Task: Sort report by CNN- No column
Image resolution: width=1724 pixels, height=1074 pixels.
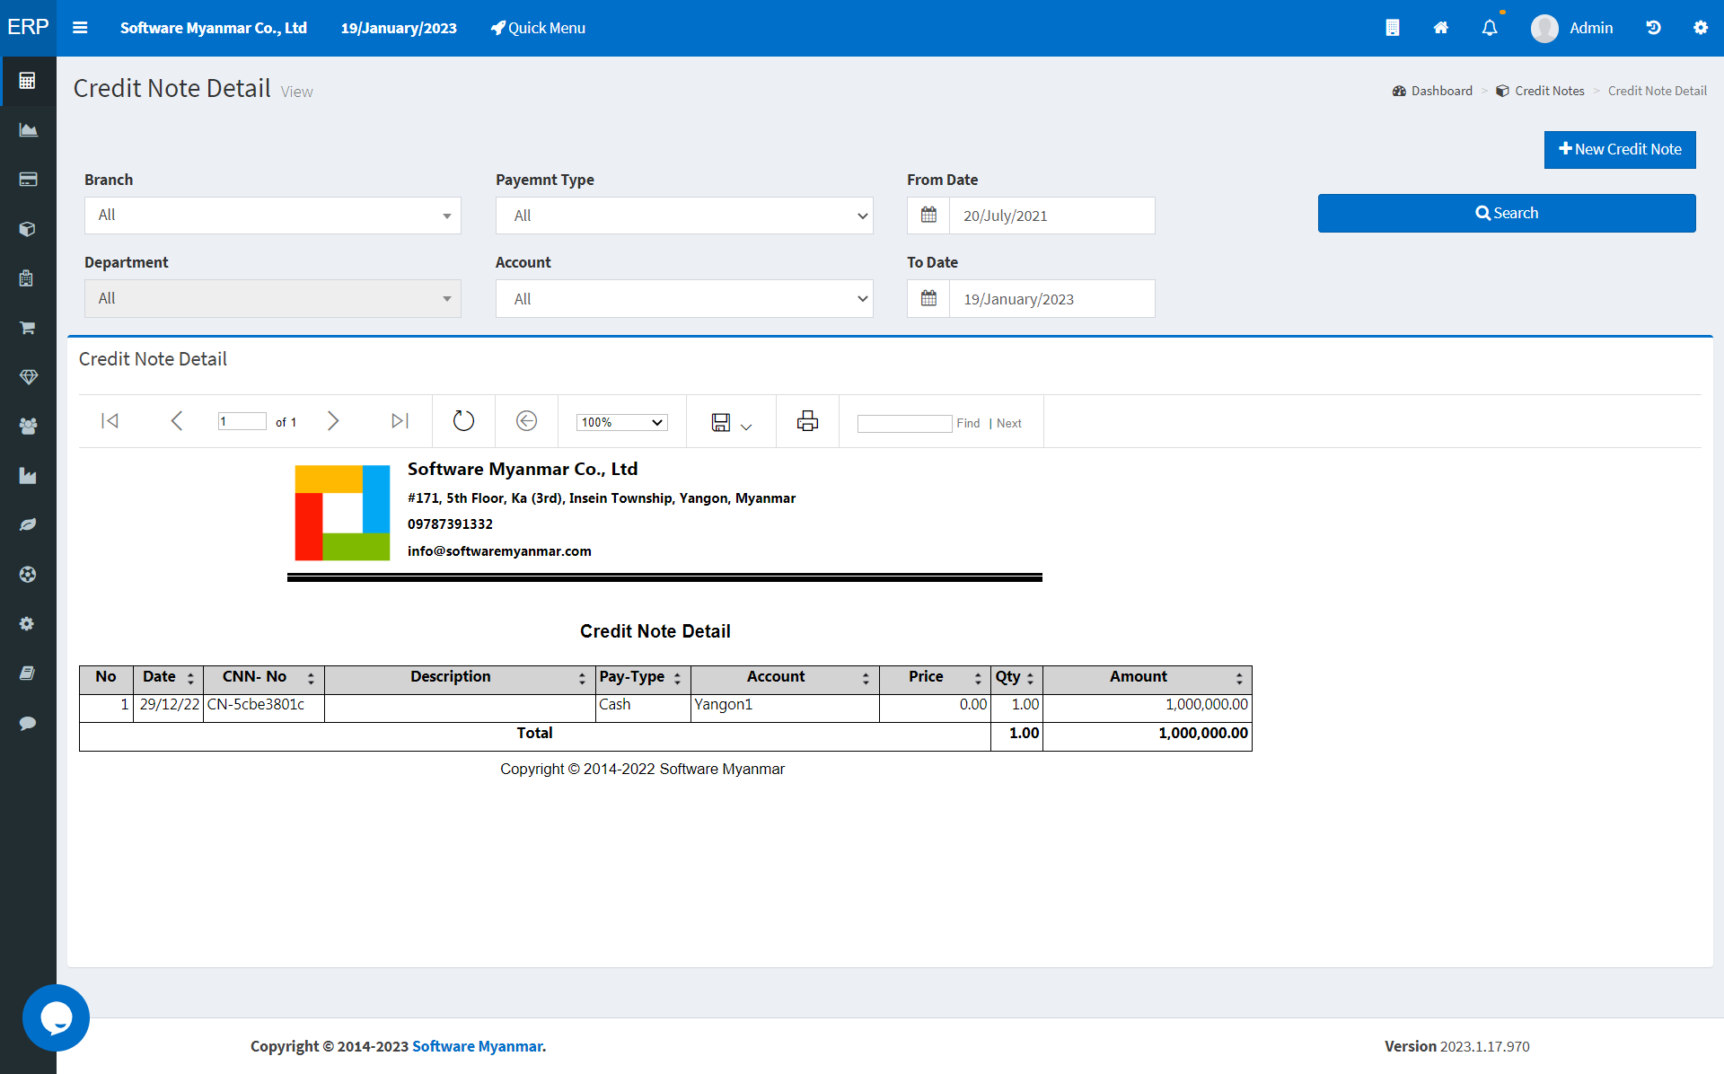Action: 311,678
